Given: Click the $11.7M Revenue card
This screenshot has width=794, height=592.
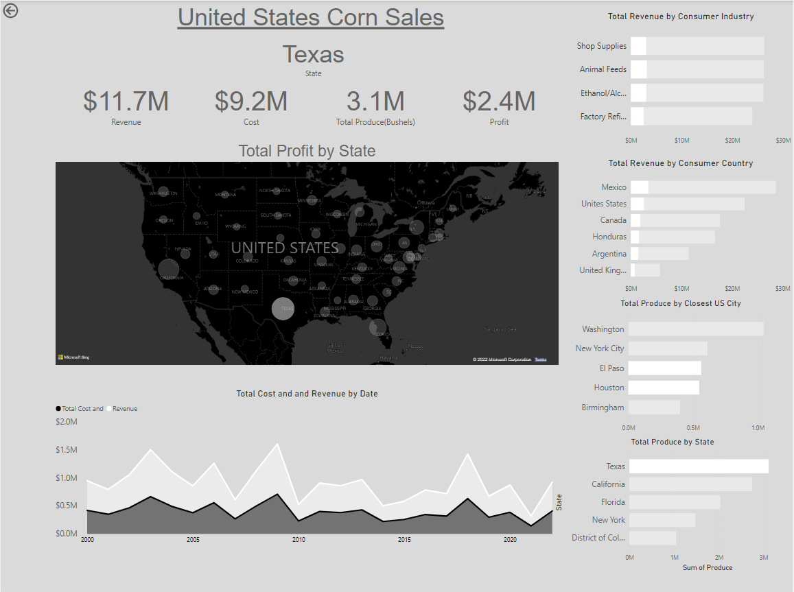Looking at the screenshot, I should pos(126,102).
